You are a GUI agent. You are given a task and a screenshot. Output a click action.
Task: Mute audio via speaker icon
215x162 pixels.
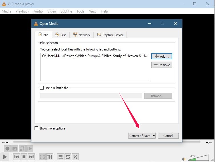(x=184, y=159)
